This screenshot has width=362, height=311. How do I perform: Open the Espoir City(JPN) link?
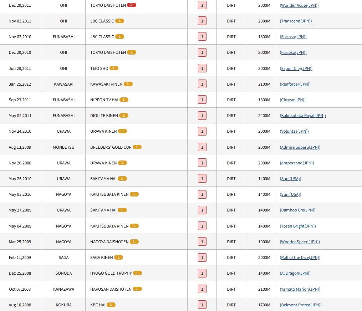click(296, 68)
